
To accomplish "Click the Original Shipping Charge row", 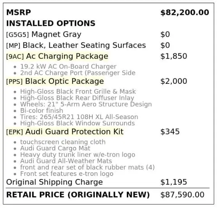I will (x=108, y=182).
